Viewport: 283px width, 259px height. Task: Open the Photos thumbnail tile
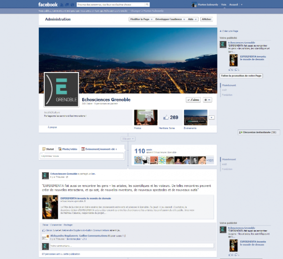[x=146, y=117]
